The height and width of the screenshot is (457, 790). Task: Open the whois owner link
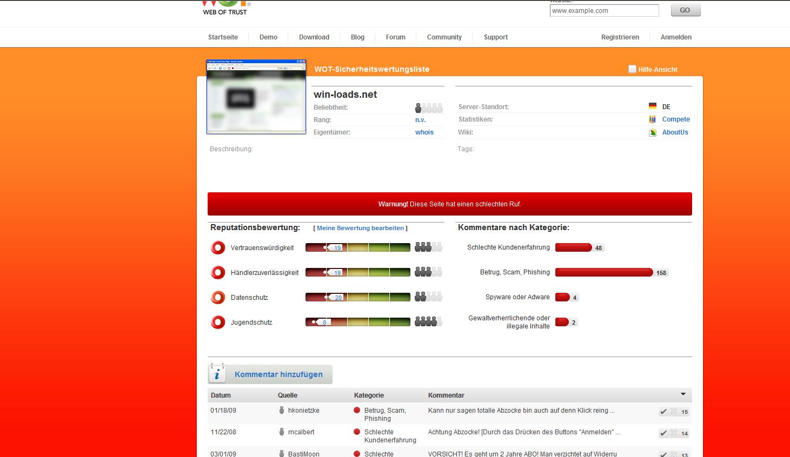(424, 132)
